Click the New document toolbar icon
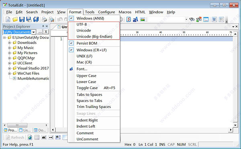241x149 pixels. tap(8, 20)
